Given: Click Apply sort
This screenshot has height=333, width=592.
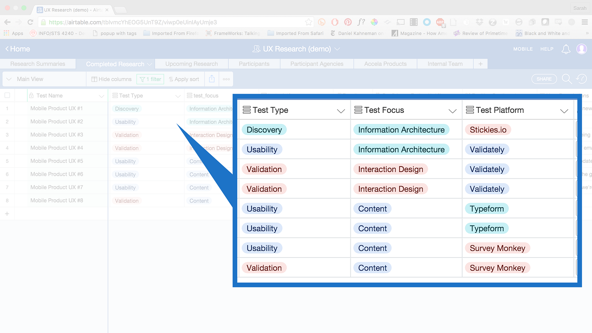Looking at the screenshot, I should click(x=184, y=79).
